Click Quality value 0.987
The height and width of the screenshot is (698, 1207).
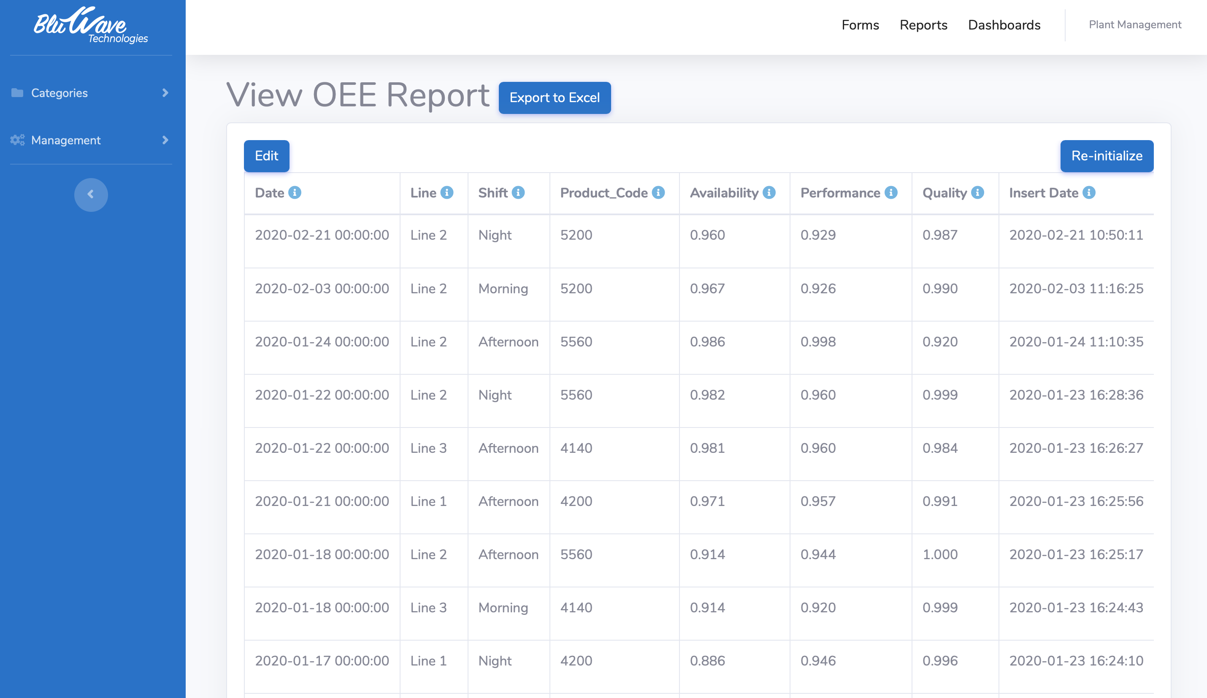(x=940, y=235)
